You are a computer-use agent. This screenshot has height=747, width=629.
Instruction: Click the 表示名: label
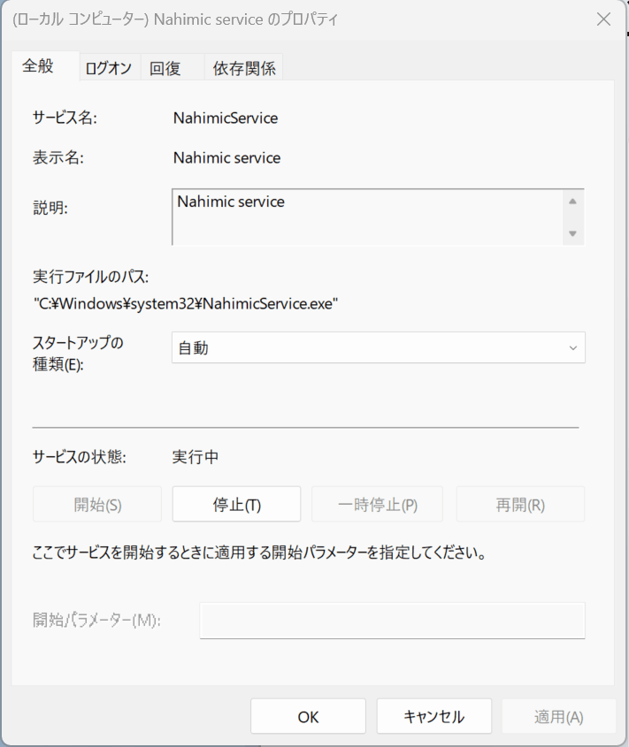(58, 157)
